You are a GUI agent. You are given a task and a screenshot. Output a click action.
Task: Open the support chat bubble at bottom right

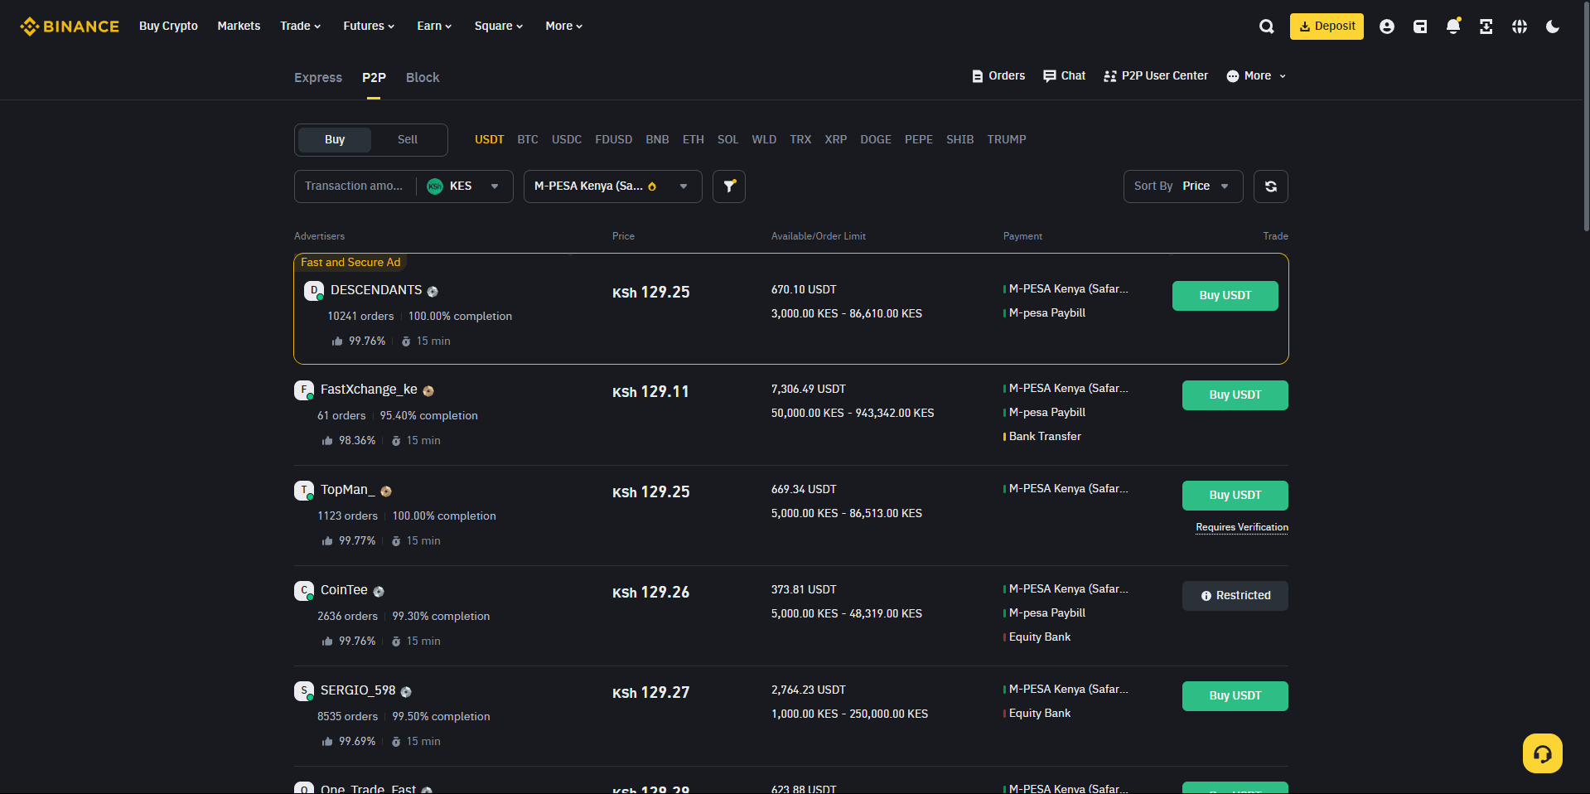point(1541,753)
